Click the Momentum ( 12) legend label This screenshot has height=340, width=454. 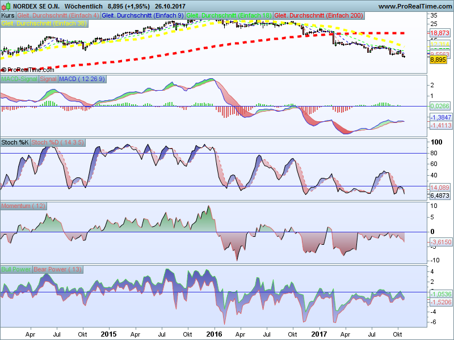(x=23, y=206)
